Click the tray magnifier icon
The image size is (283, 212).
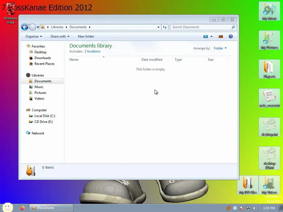(x=229, y=208)
